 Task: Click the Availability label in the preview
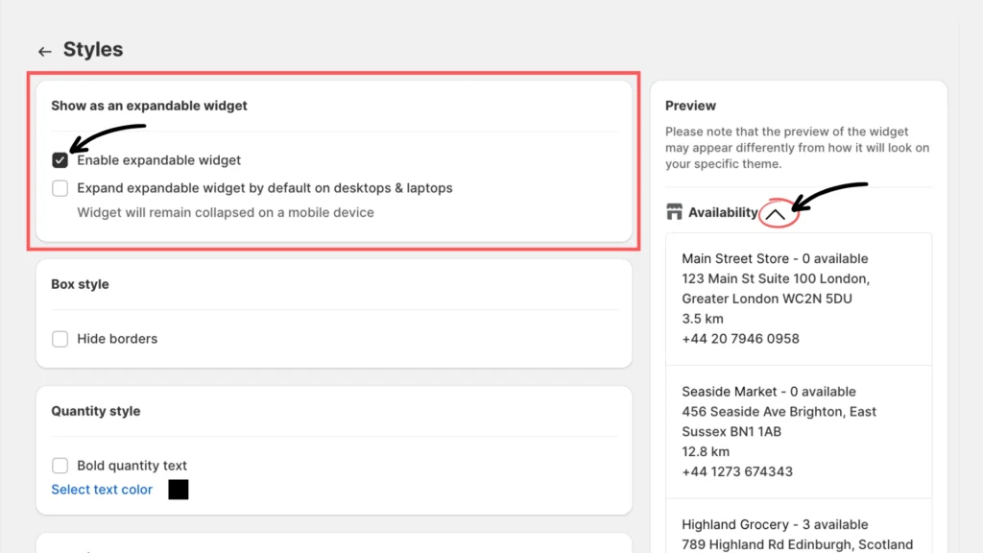[723, 213]
